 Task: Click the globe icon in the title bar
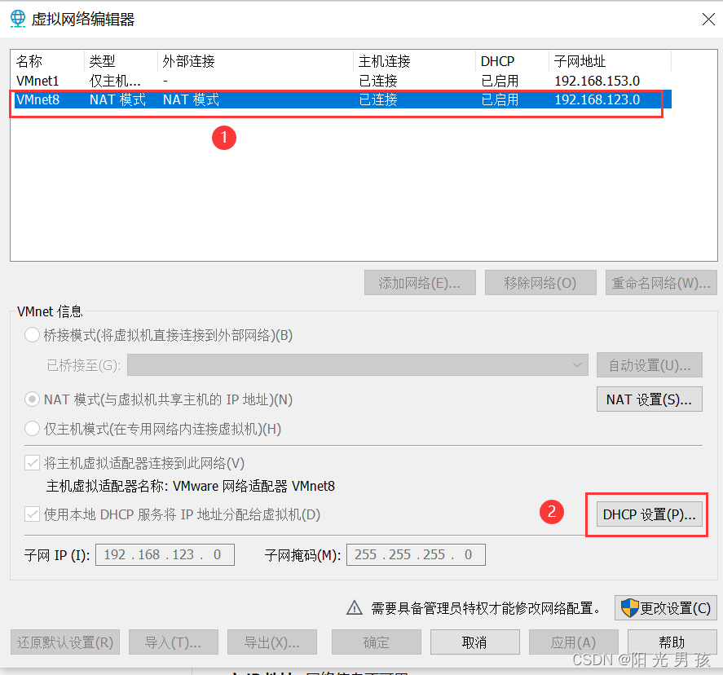[18, 19]
